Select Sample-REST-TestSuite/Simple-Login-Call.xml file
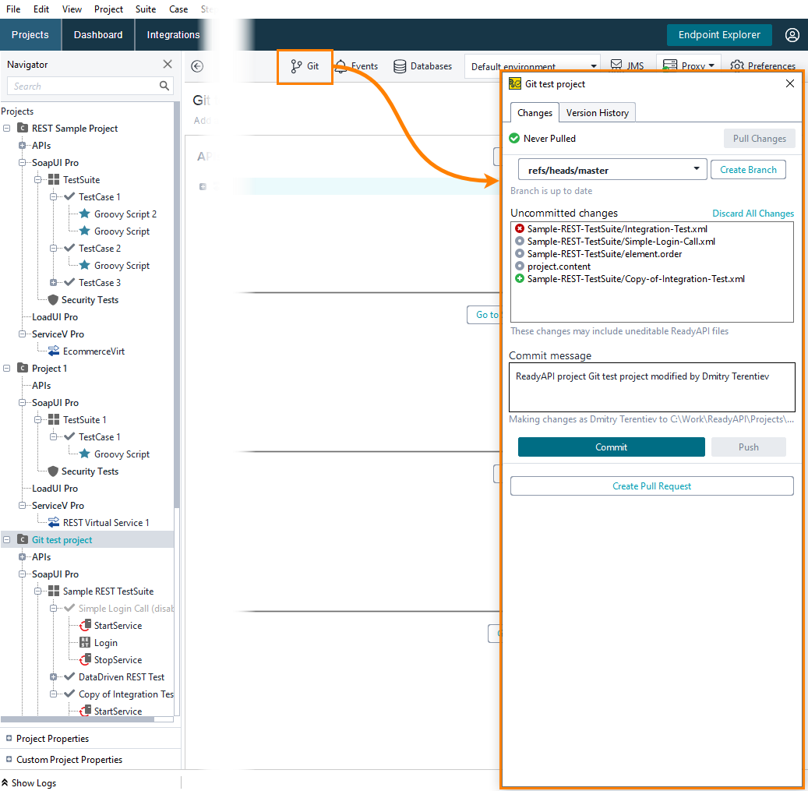This screenshot has height=791, width=808. tap(621, 241)
